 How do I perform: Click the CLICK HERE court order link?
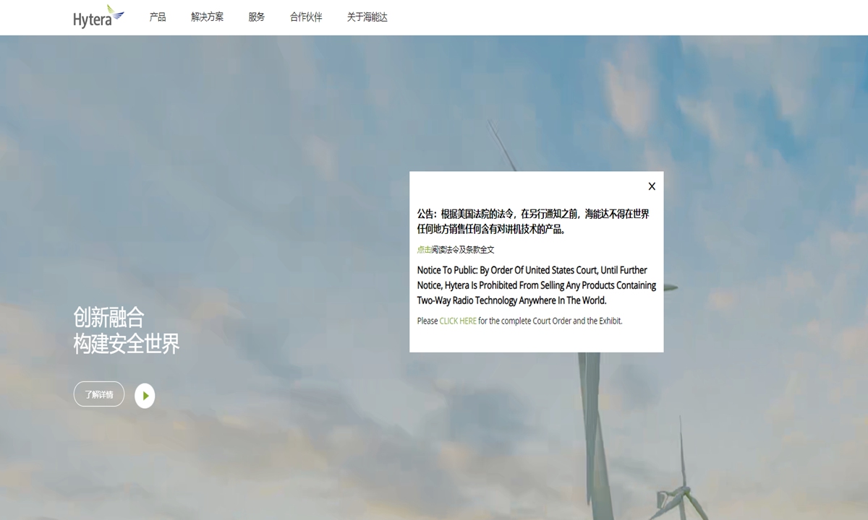coord(458,321)
